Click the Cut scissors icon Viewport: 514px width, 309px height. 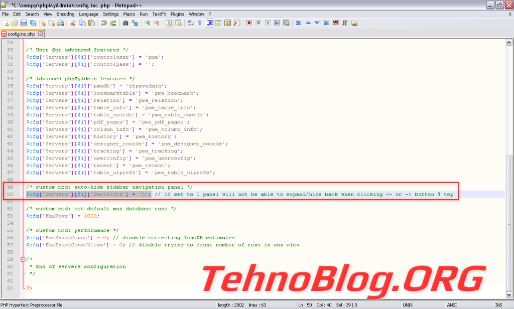coord(73,23)
